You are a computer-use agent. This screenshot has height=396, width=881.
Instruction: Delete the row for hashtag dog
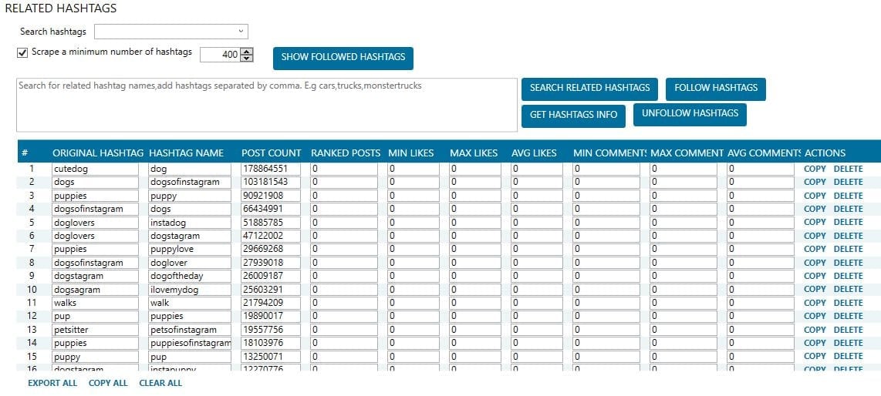tap(848, 169)
